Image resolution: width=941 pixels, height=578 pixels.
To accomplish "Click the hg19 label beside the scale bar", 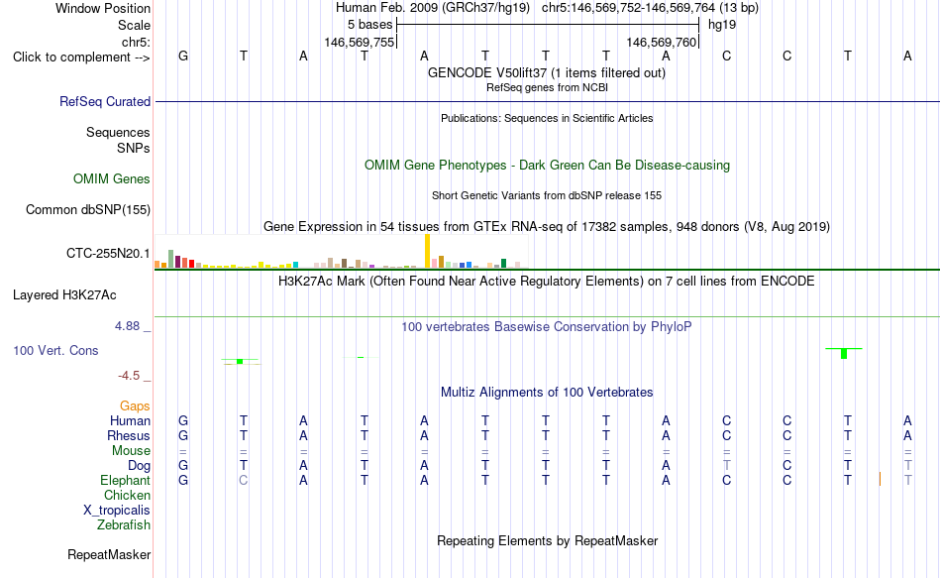I will tap(722, 25).
